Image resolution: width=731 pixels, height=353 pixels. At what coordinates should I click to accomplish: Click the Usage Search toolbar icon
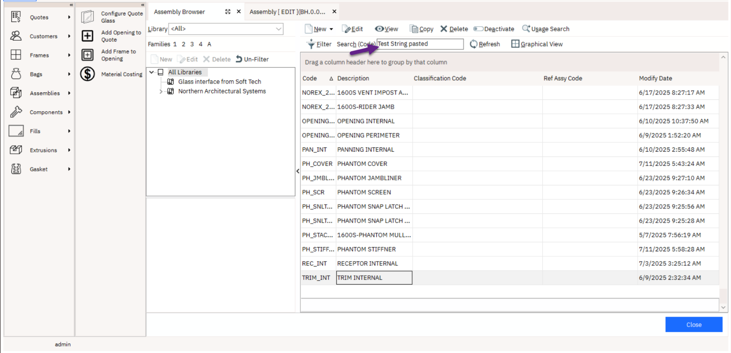tap(526, 29)
